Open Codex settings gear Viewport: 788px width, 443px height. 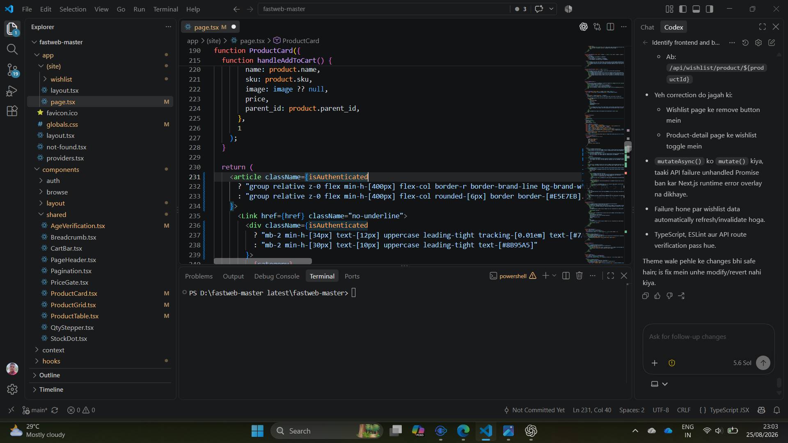tap(758, 43)
